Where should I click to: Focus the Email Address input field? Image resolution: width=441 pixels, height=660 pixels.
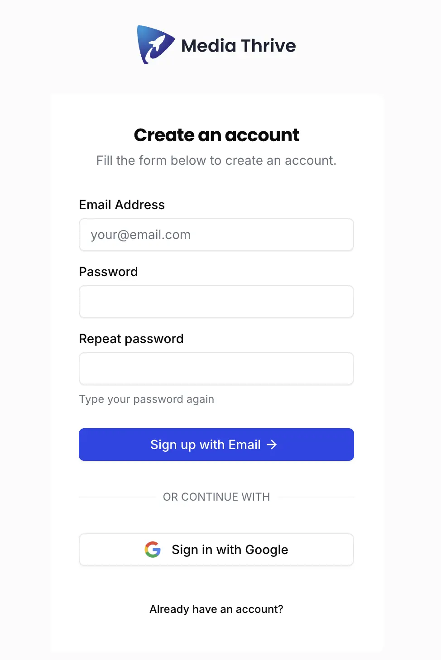pos(216,234)
